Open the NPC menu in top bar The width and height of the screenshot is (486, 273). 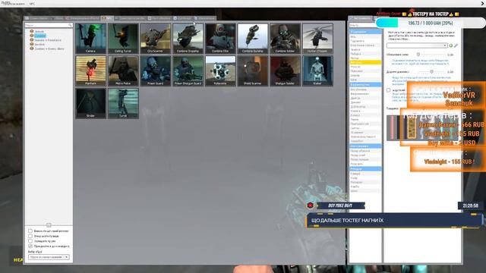(32, 4)
